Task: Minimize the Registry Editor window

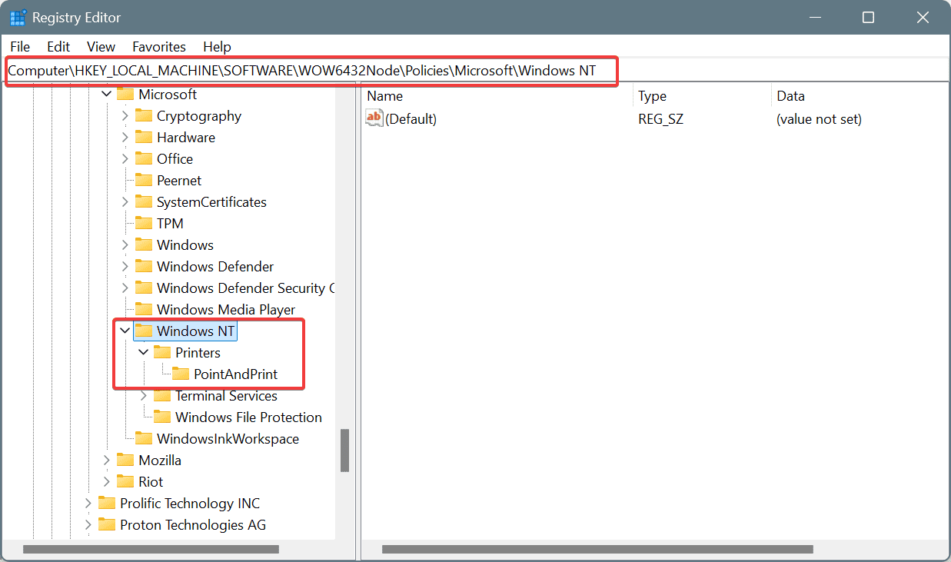Action: click(814, 17)
